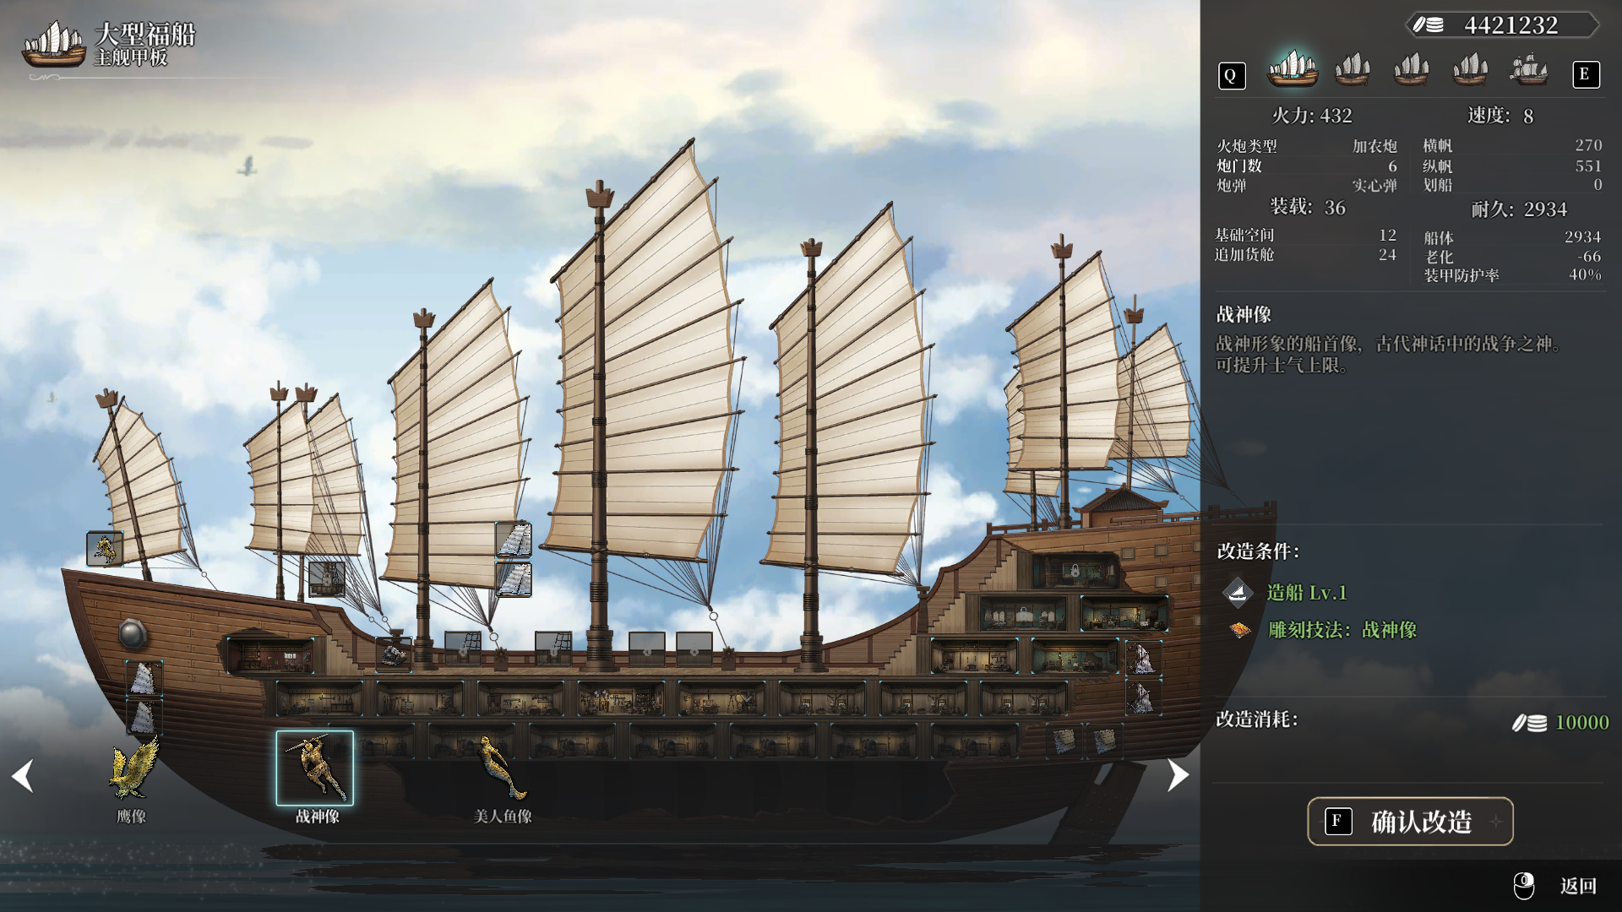Select the third ship in fleet row
1622x912 pixels.
click(1412, 68)
